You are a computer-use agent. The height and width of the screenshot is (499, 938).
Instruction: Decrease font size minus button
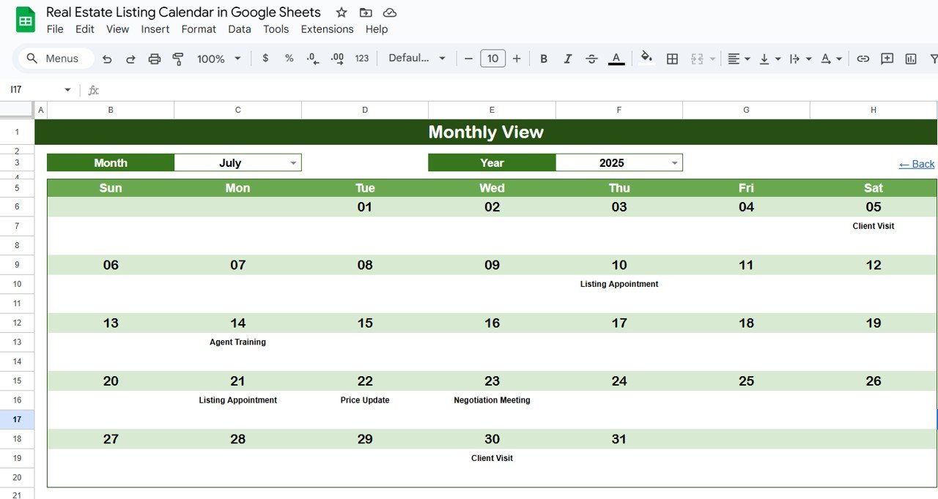(468, 59)
